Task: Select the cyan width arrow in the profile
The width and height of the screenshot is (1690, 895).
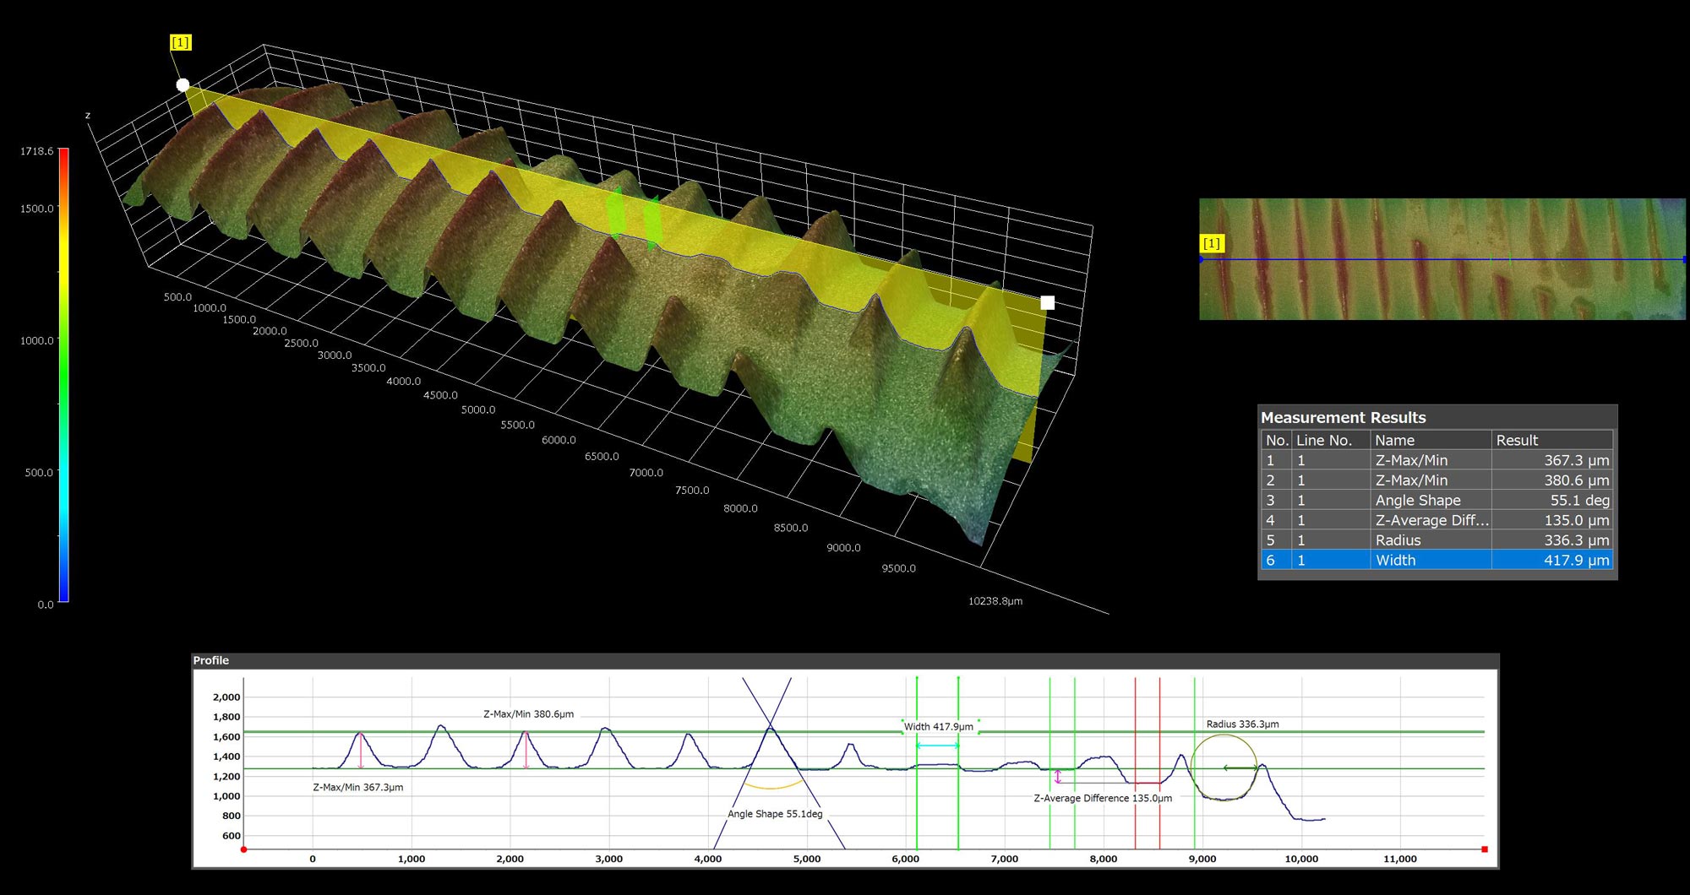Action: (x=937, y=746)
